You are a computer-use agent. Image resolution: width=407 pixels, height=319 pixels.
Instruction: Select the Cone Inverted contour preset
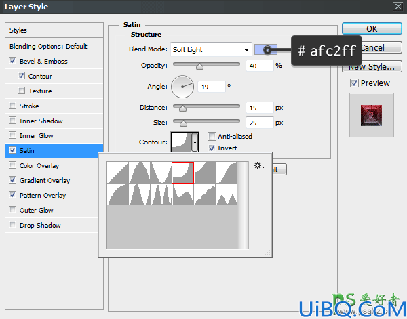click(161, 173)
